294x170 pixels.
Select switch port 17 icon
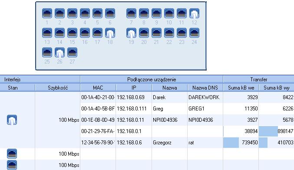97,33
